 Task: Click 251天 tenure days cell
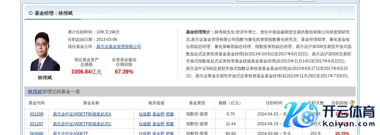(x=316, y=133)
